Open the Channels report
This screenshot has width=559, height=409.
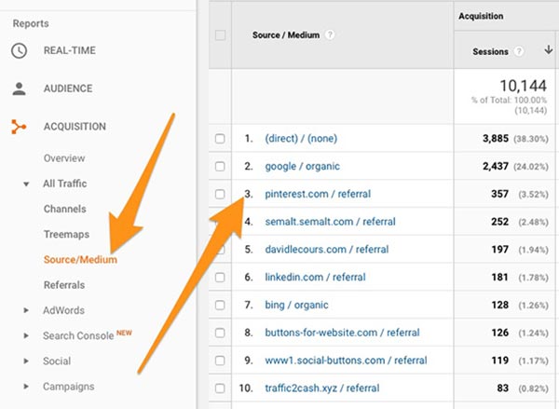65,209
